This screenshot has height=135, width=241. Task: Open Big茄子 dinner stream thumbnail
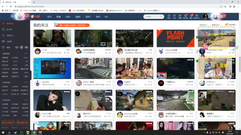[134, 68]
